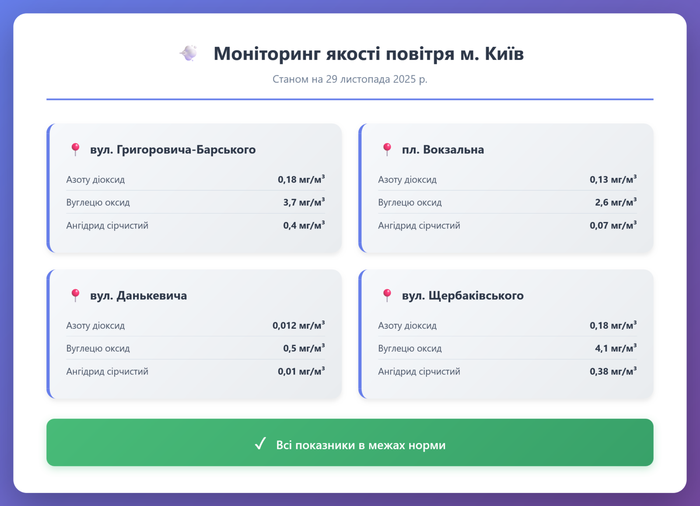
Task: Click the 0,13 мг/м³ value at пл. Вокзальна
Action: click(612, 179)
